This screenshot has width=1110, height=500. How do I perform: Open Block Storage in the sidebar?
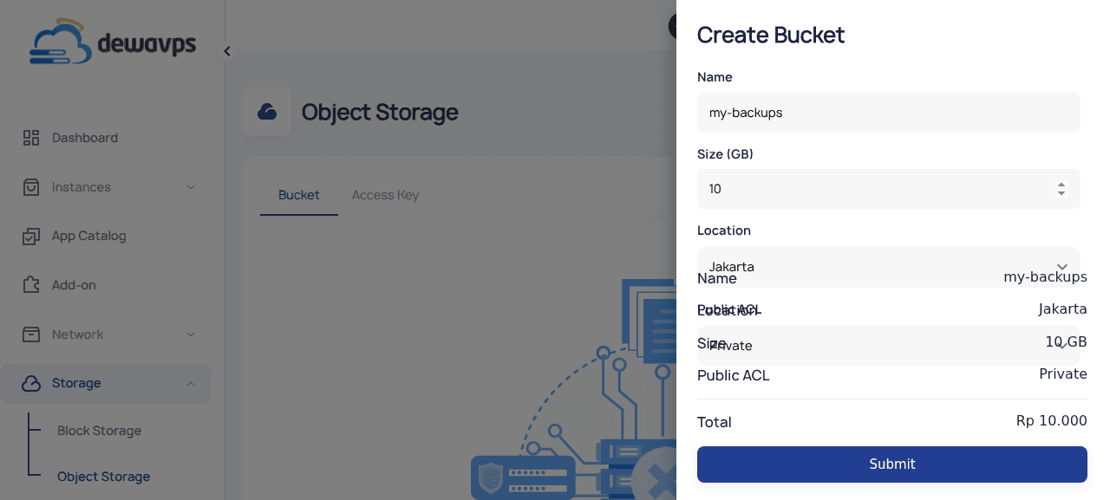(99, 431)
